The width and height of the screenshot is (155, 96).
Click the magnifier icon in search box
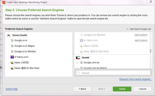(x=79, y=73)
